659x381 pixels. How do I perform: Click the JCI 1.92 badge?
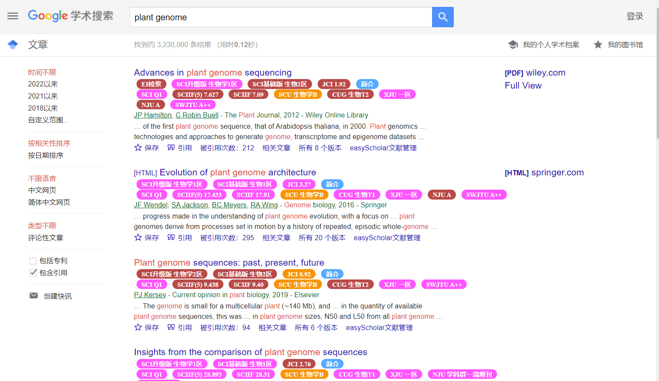[x=334, y=84]
